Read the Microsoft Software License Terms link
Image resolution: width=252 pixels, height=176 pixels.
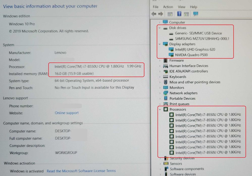click(x=81, y=171)
